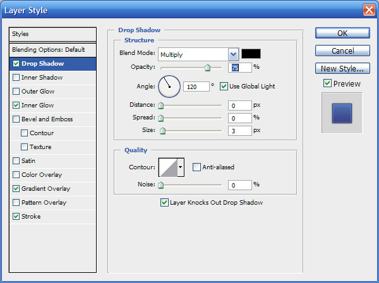This screenshot has height=283, width=379.
Task: Open the Blend Mode dropdown arrow
Action: coord(233,54)
